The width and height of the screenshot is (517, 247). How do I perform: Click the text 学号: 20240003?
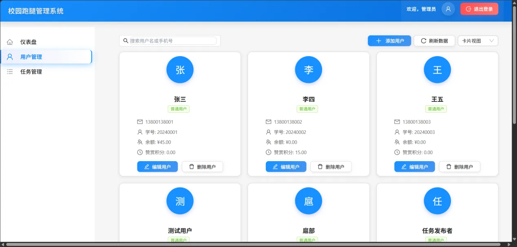point(419,132)
